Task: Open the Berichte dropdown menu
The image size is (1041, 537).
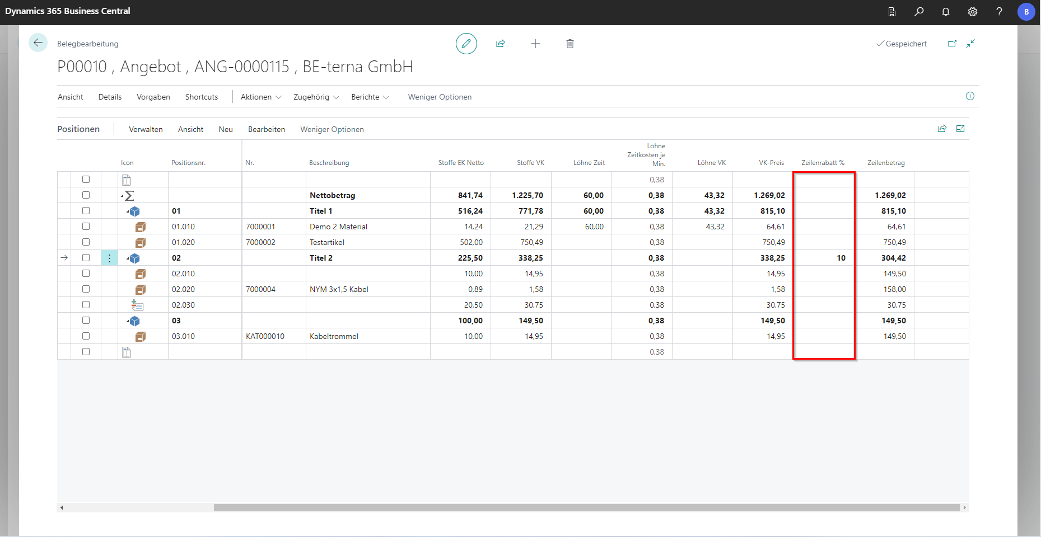Action: 370,97
